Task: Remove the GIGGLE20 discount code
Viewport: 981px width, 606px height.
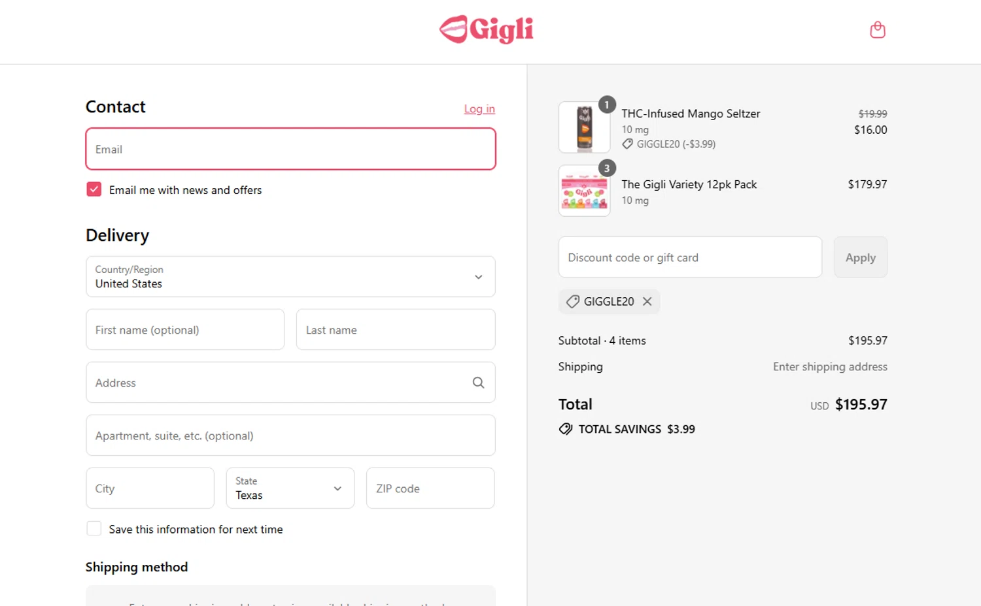Action: [x=647, y=301]
